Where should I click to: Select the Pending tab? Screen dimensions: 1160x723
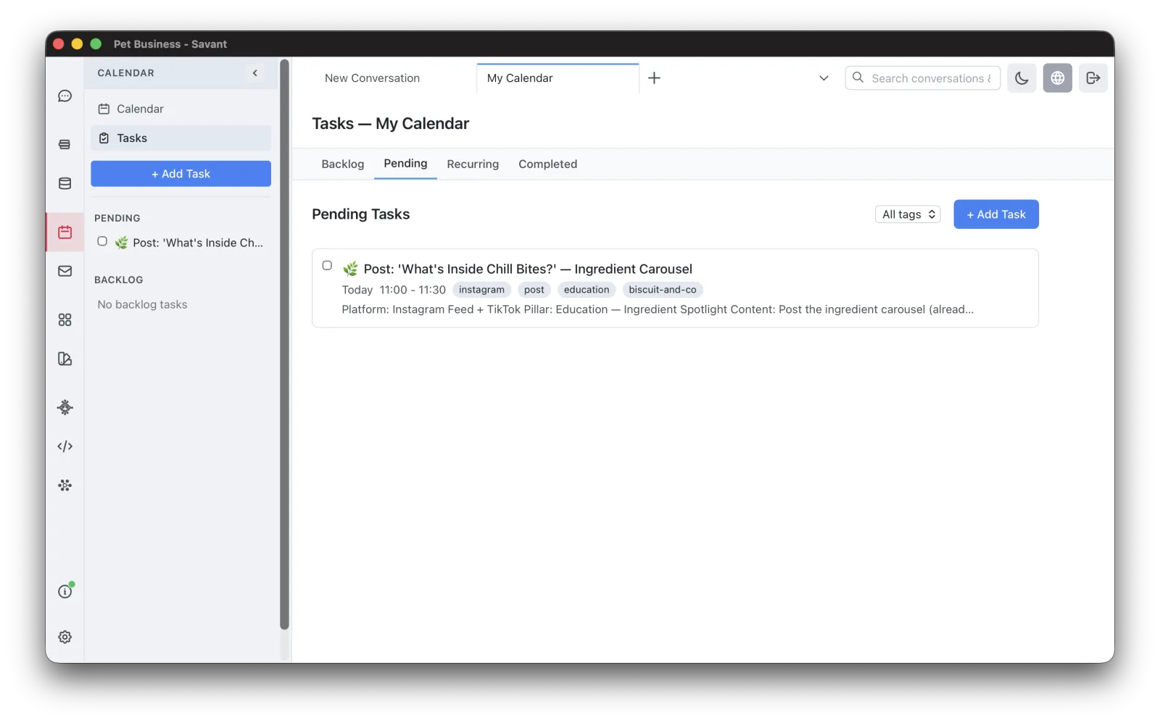tap(405, 164)
